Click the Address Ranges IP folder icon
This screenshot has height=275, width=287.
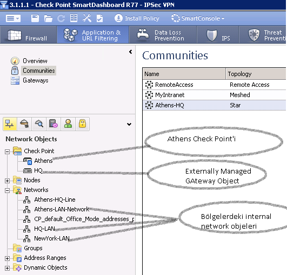click(18, 258)
